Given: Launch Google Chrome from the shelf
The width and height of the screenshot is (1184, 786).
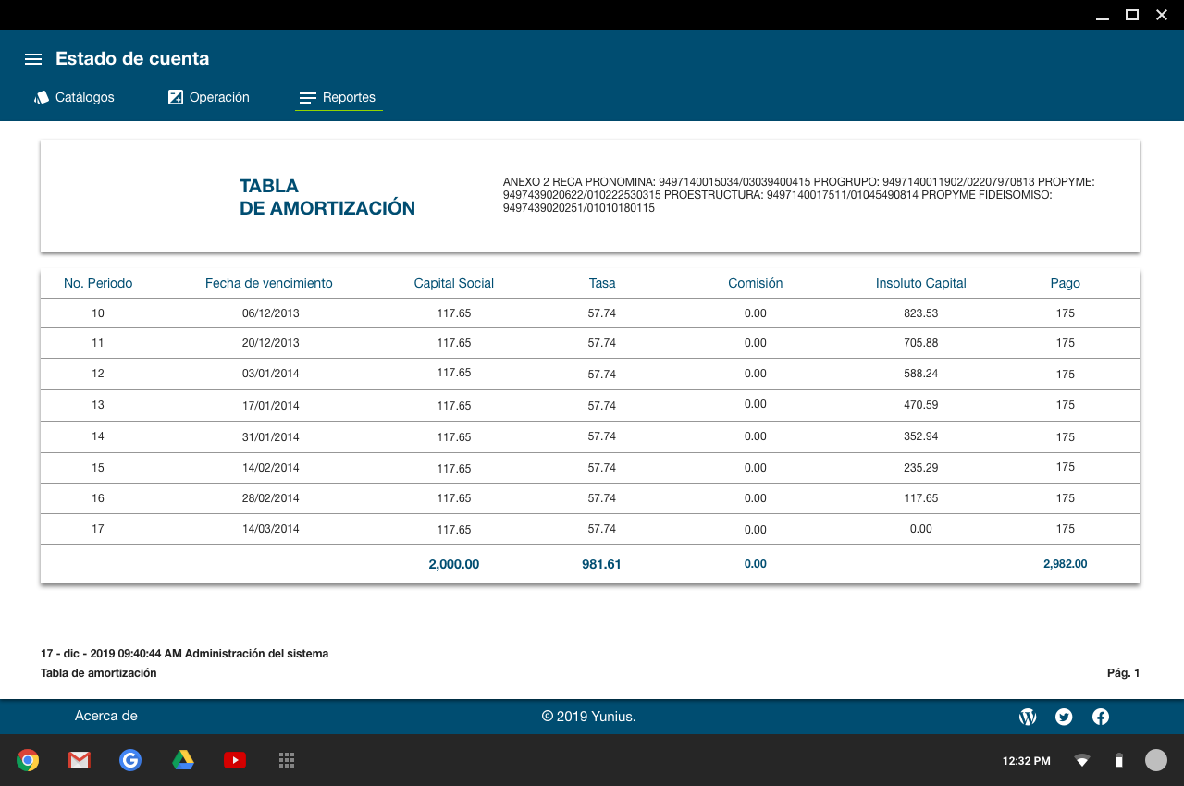Looking at the screenshot, I should pyautogui.click(x=28, y=760).
